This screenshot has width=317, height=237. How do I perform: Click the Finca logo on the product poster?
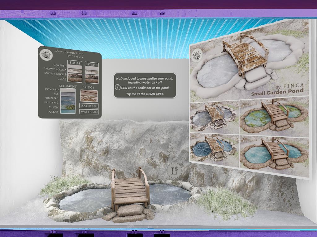(197, 56)
